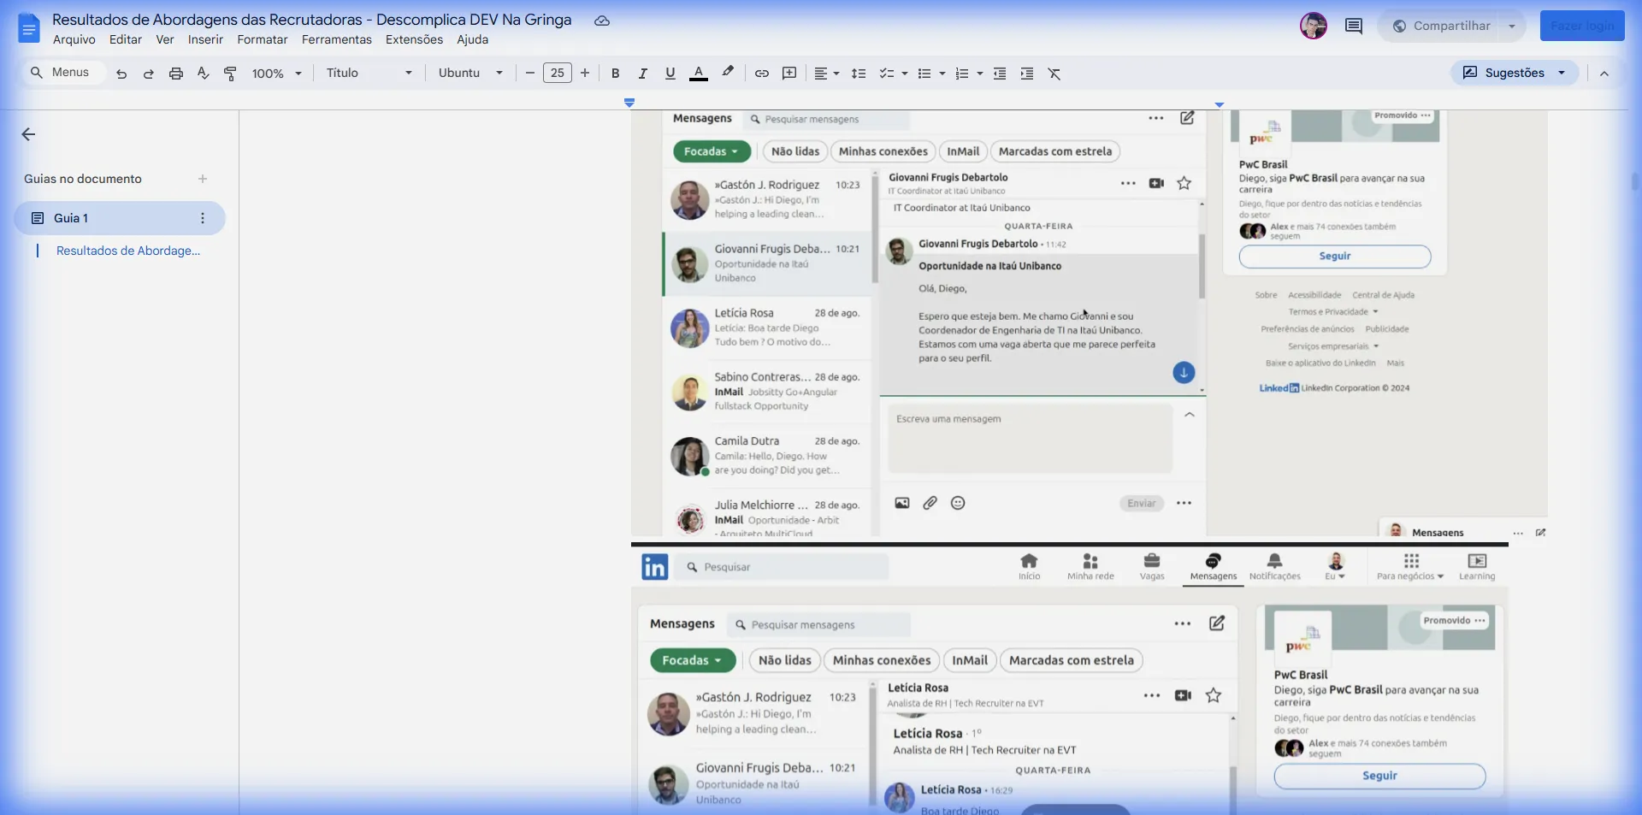
Task: Open comment history speech bubble icon
Action: click(1354, 26)
